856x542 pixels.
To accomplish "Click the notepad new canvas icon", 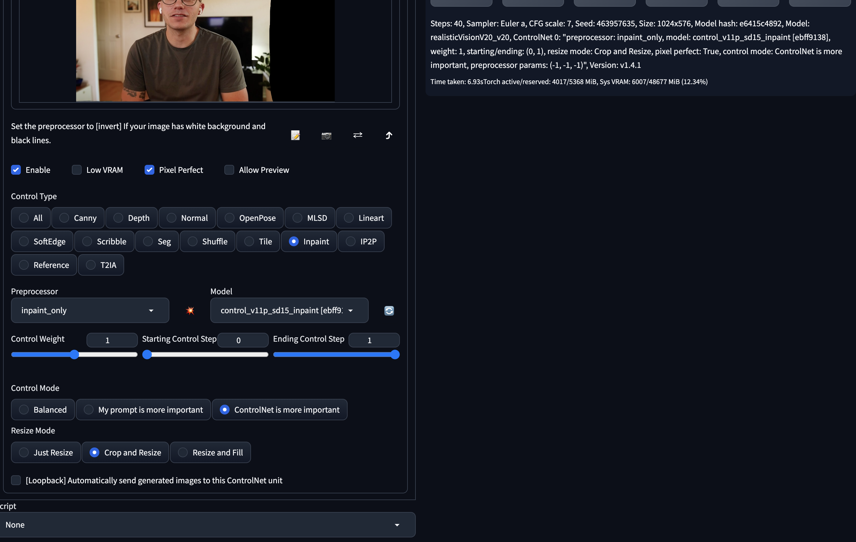I will [x=295, y=135].
